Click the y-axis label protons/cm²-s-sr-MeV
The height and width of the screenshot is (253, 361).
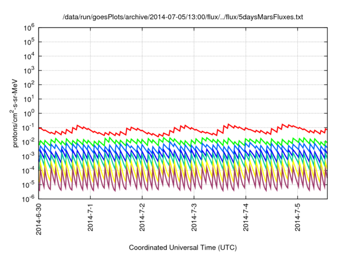click(x=14, y=113)
